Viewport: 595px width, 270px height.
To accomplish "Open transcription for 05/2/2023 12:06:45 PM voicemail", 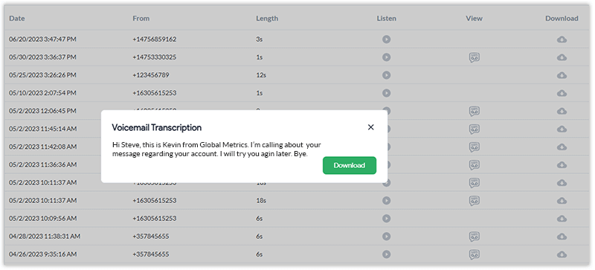I will pyautogui.click(x=474, y=112).
